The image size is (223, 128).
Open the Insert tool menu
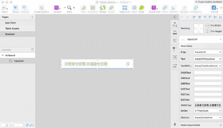[4, 8]
